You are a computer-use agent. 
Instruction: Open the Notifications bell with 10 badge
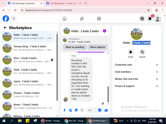tap(150, 19)
